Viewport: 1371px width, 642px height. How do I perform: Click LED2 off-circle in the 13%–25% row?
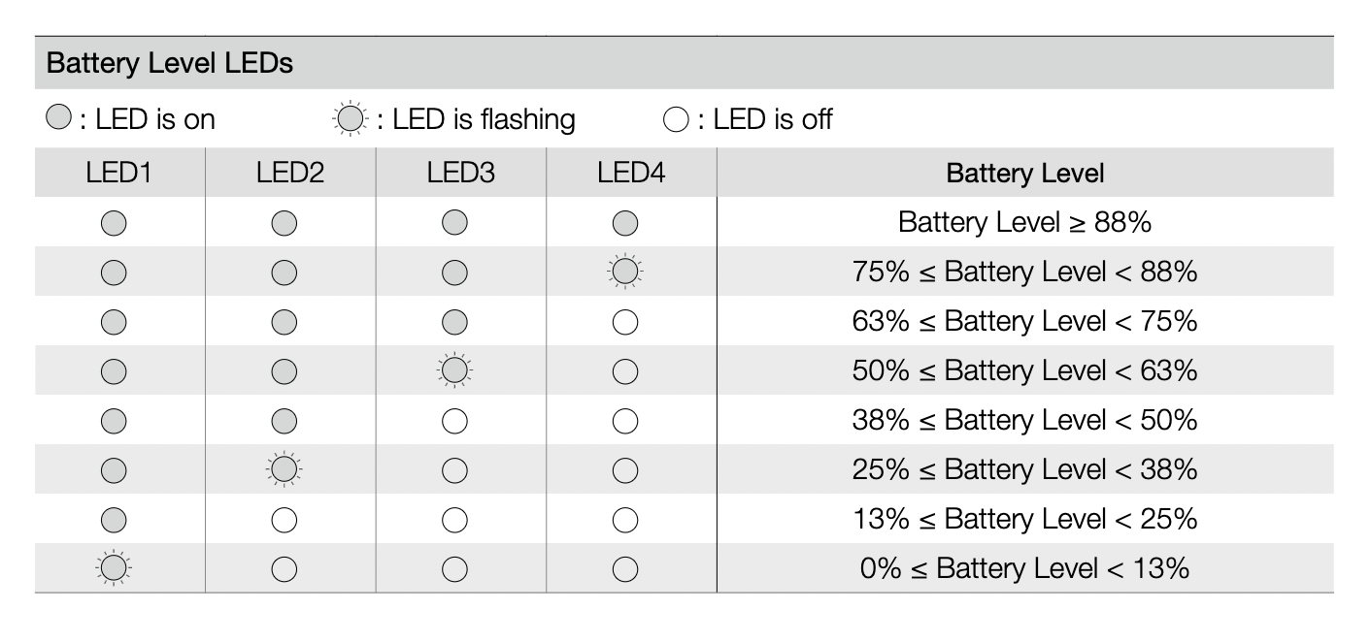pos(284,519)
